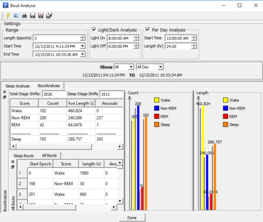263x222 pixels.
Task: Toggle the Light/Dark Analysis checkbox
Action: point(94,30)
